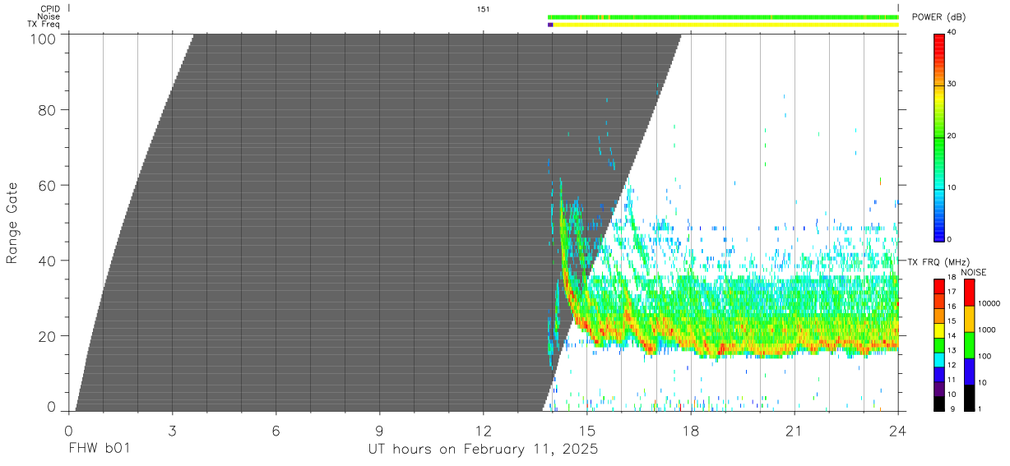This screenshot has height=466, width=1010.
Task: Click the CPID label at top left
Action: (x=49, y=9)
